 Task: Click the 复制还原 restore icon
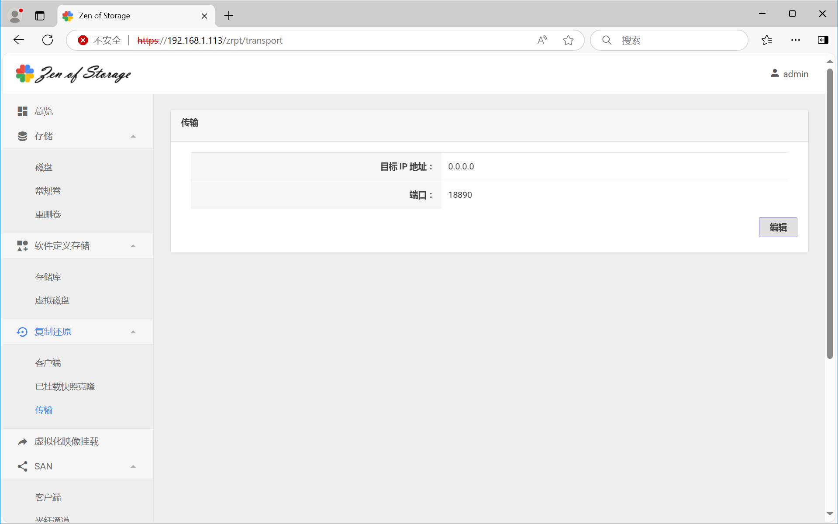point(22,332)
